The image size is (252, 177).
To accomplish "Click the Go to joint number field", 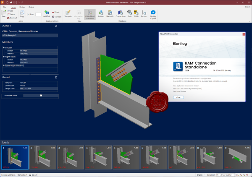I will (38, 14).
